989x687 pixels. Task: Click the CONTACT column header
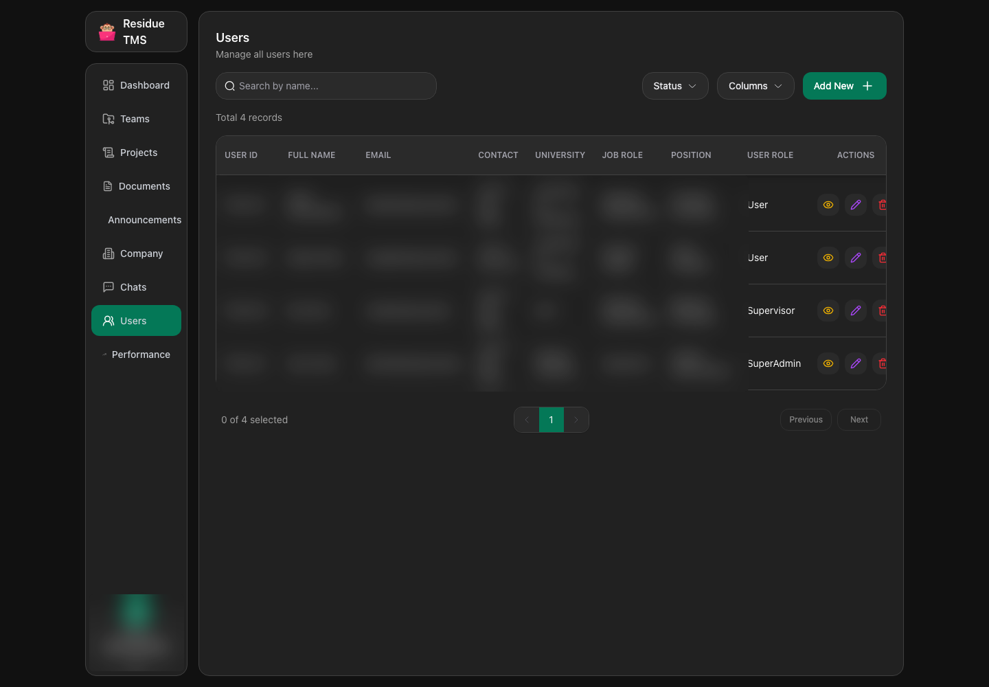(x=499, y=155)
